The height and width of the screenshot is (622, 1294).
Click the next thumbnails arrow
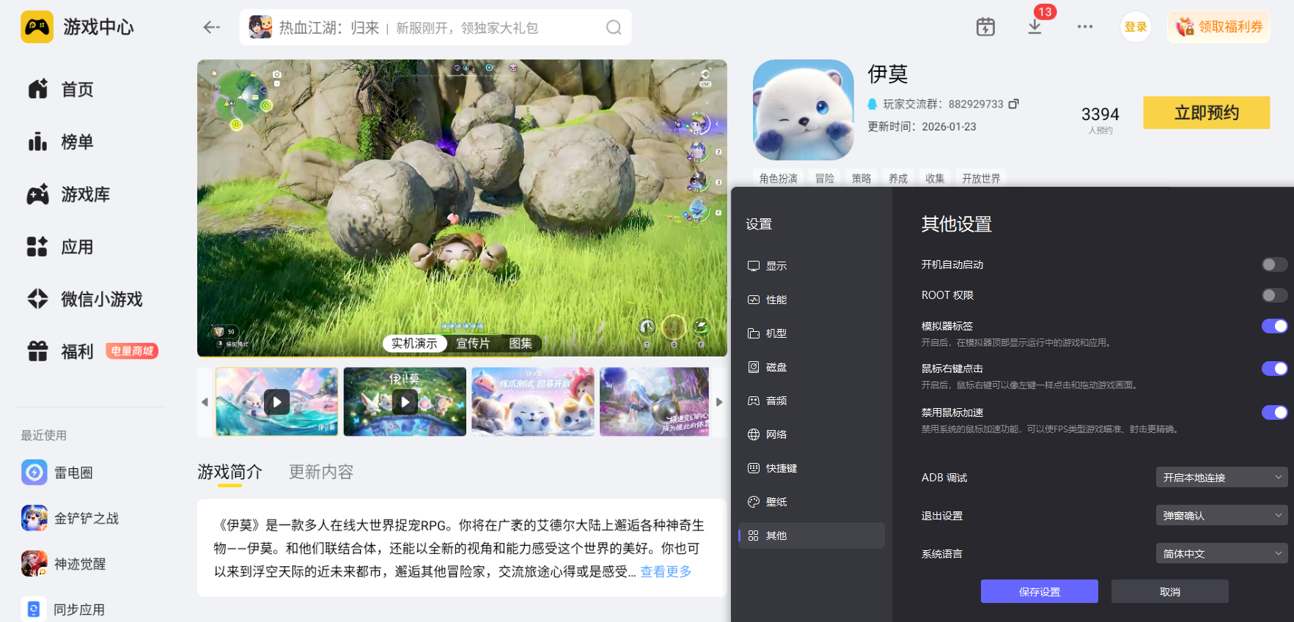[719, 401]
